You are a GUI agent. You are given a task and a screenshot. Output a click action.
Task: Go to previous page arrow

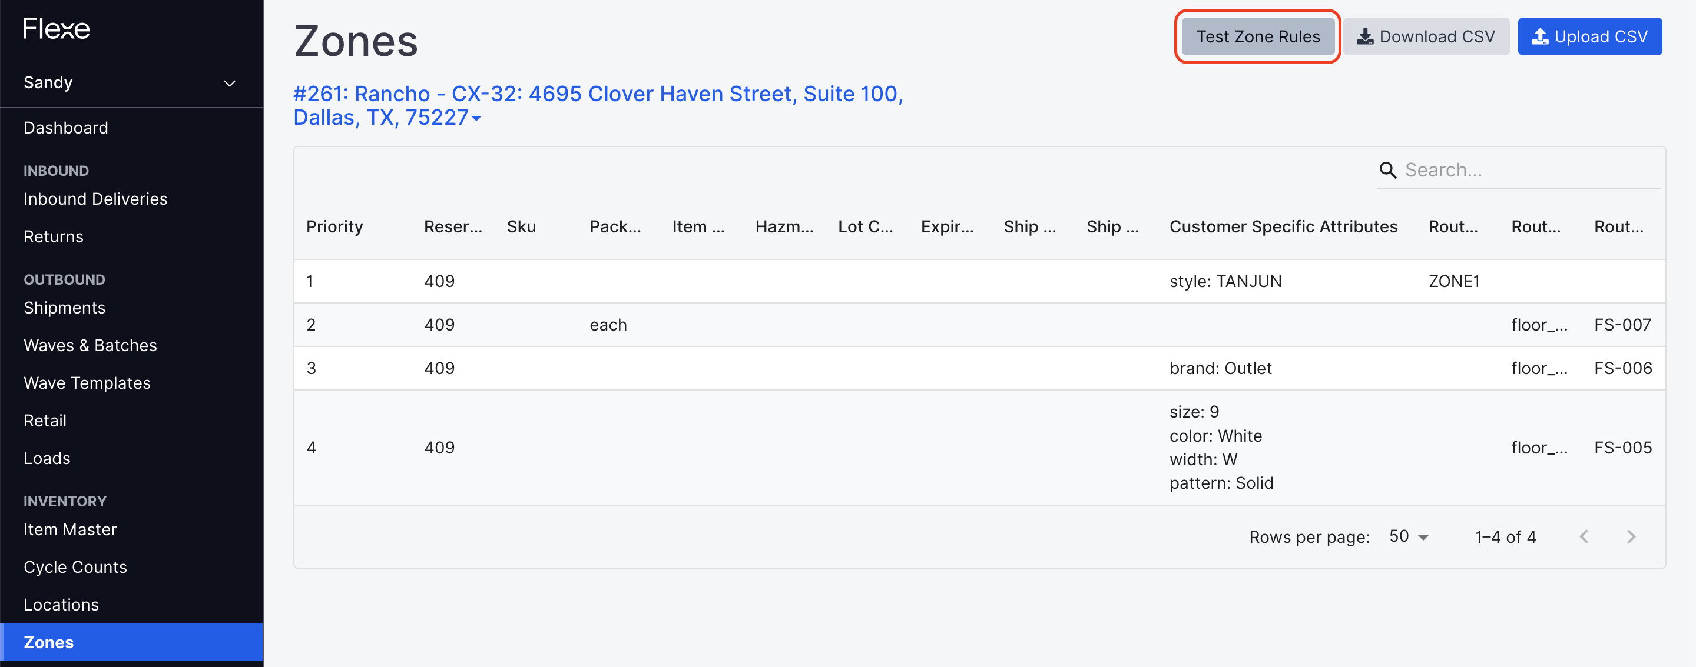pos(1584,537)
